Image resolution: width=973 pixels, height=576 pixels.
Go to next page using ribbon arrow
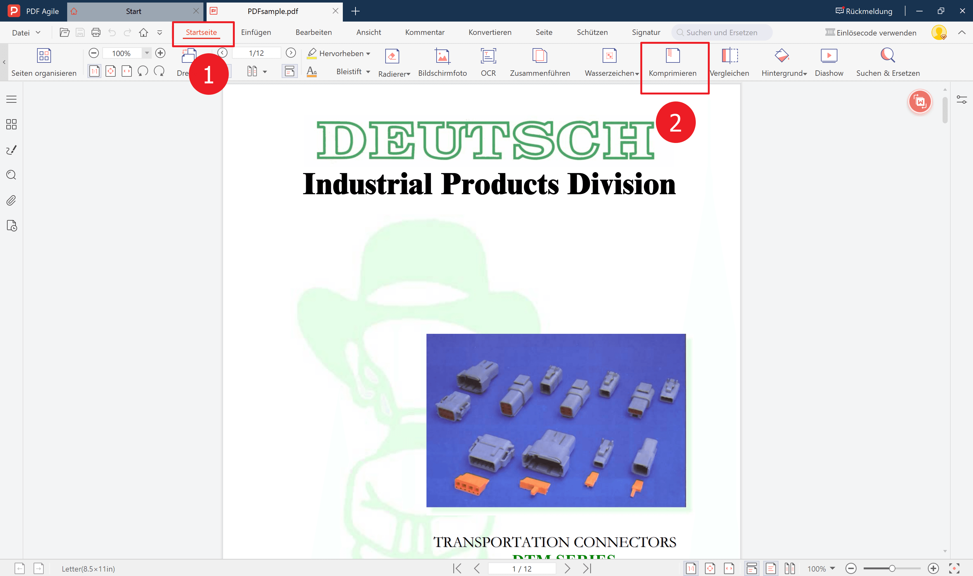(291, 53)
